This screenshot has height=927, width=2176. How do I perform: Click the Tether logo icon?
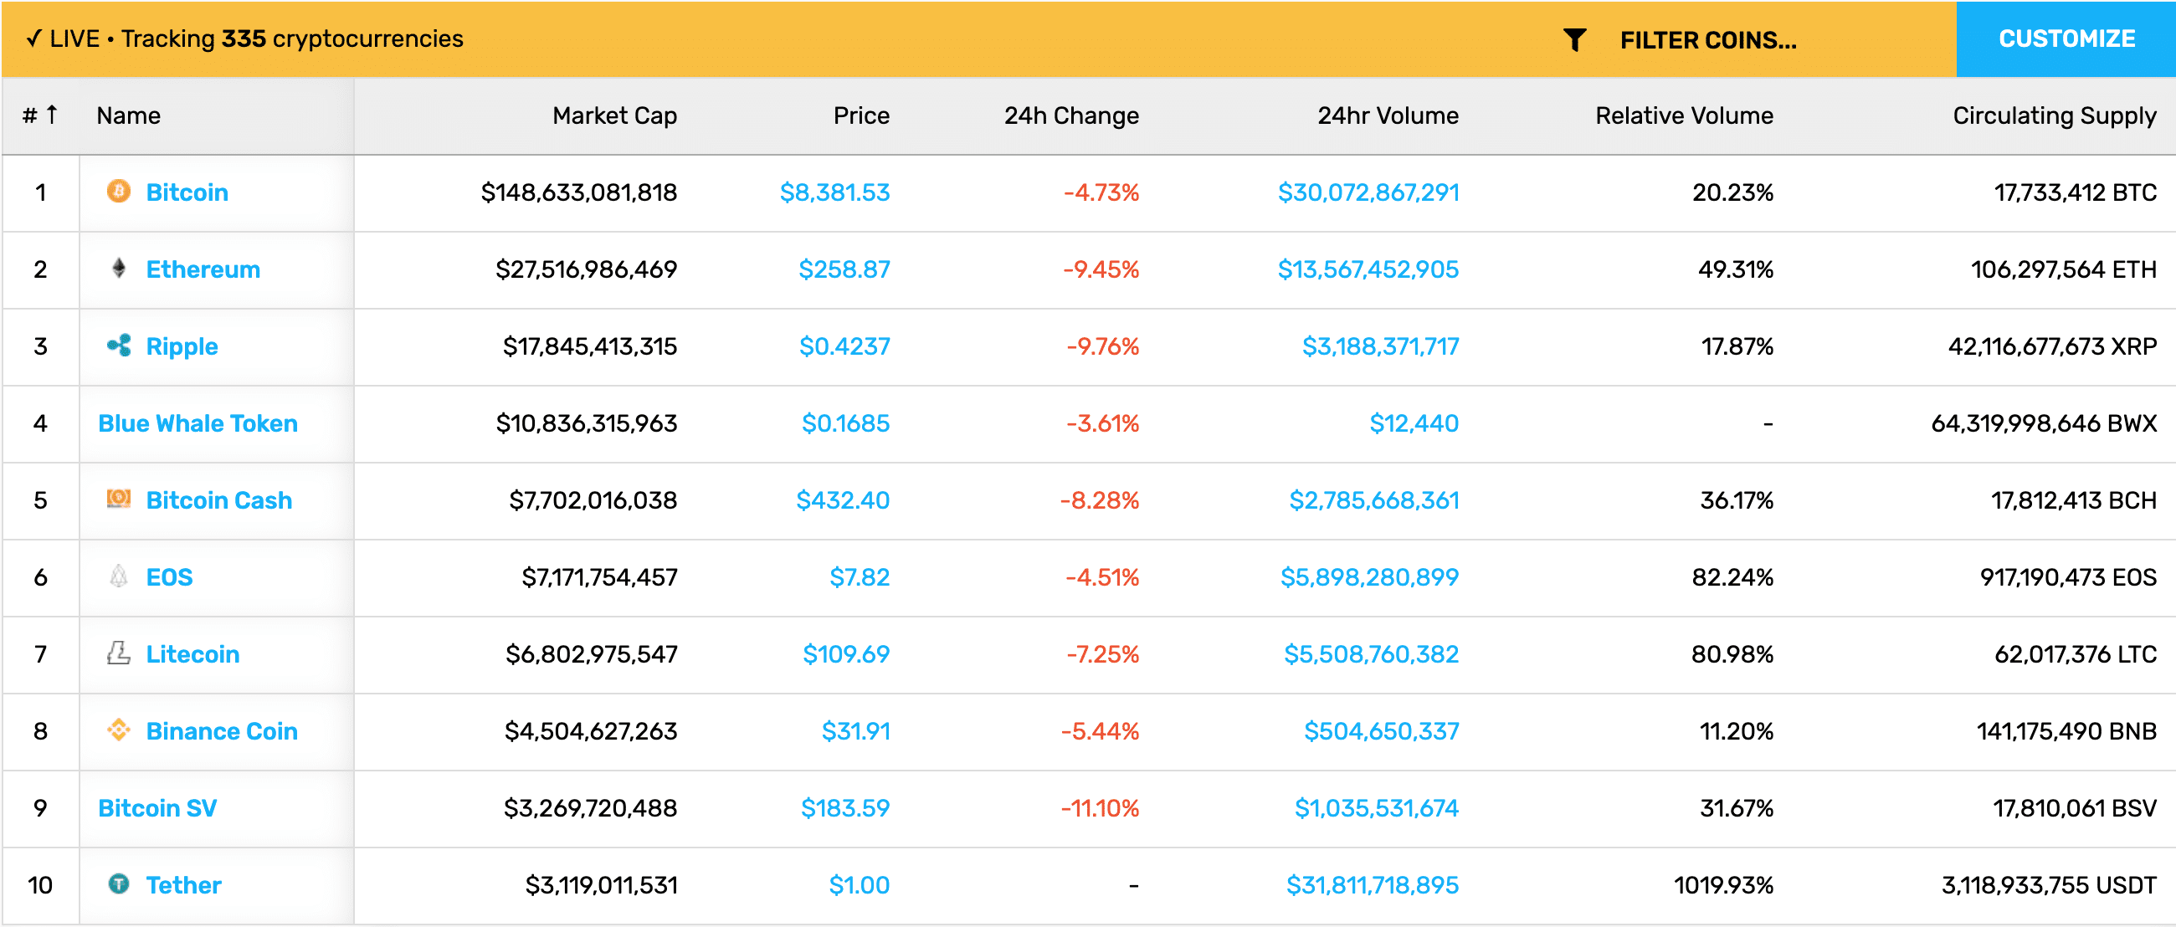(118, 884)
